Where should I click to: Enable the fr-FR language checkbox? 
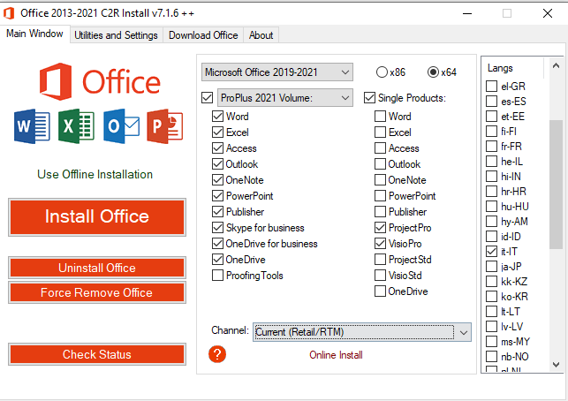(x=491, y=147)
